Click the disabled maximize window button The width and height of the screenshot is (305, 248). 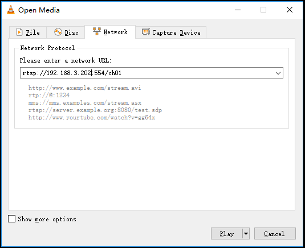click(263, 10)
